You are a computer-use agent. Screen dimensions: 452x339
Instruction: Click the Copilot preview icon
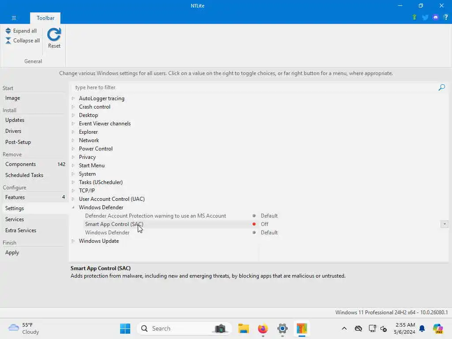[x=437, y=328]
